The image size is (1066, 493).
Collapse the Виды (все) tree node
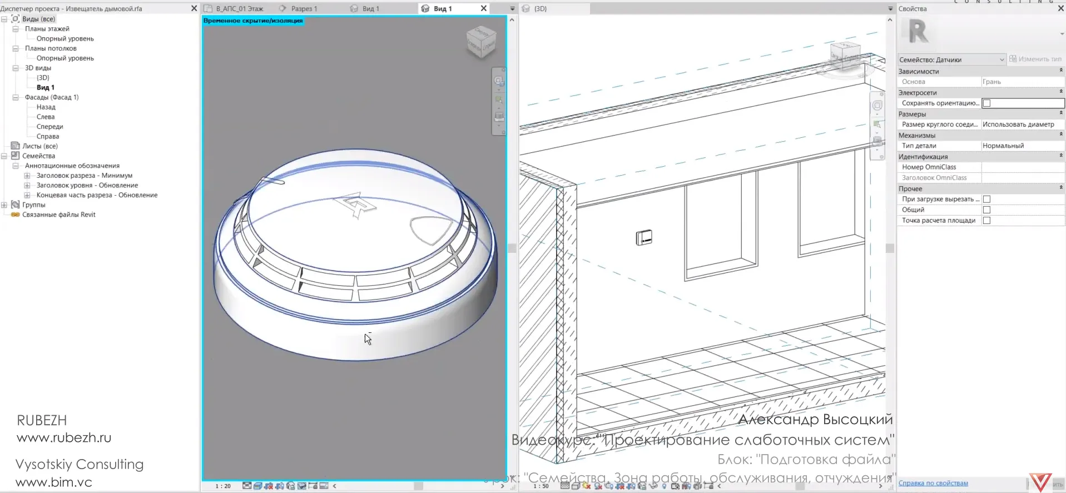[4, 19]
